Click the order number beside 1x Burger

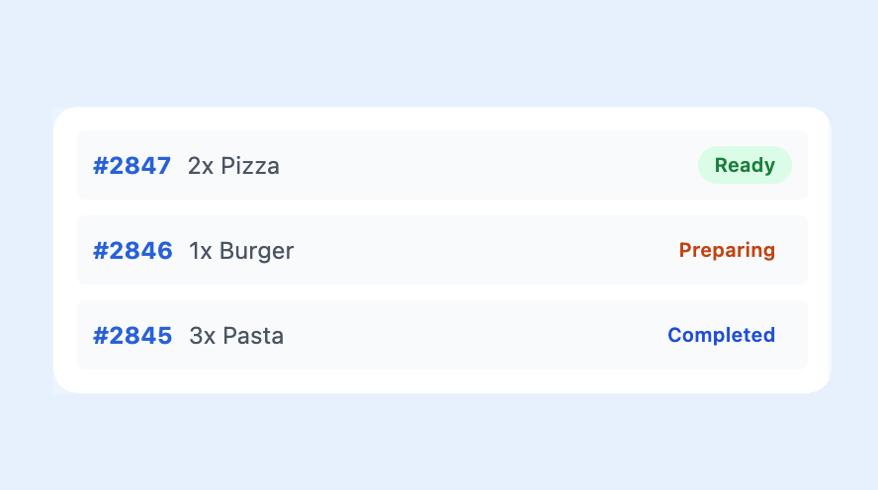pyautogui.click(x=132, y=251)
